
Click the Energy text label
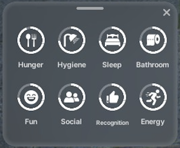[x=153, y=122]
